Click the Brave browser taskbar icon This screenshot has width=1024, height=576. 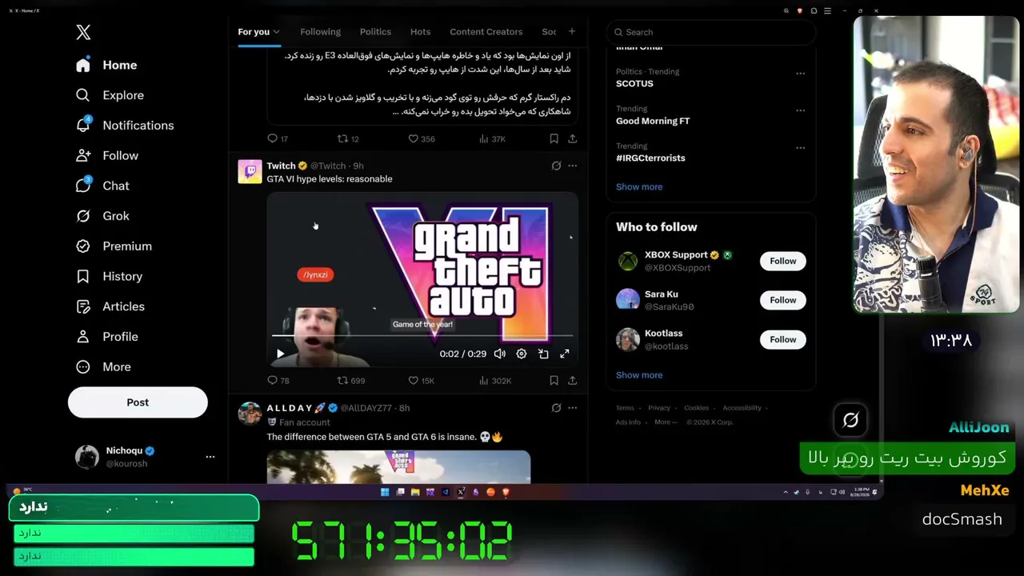pos(506,492)
